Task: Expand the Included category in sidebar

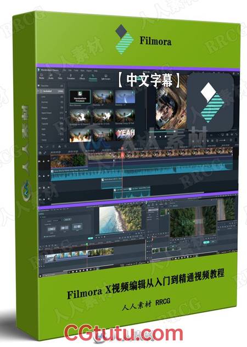Action: (x=38, y=91)
